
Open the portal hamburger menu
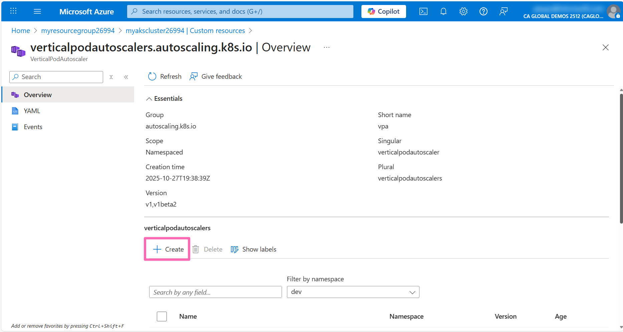click(37, 11)
